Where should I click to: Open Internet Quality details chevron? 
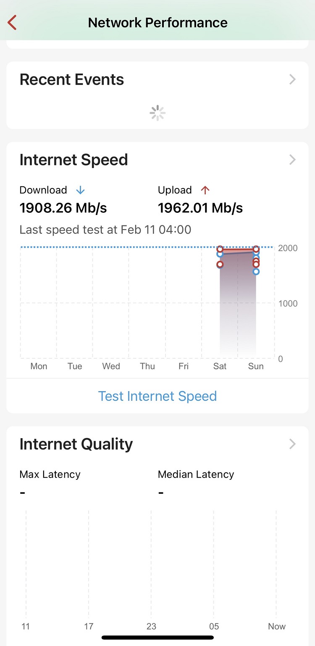click(x=293, y=444)
